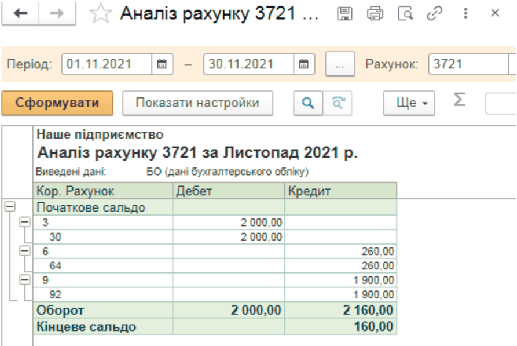The height and width of the screenshot is (346, 517).
Task: Click the credit value for account 92
Action: 373,294
